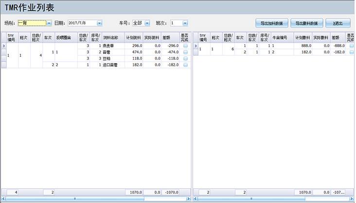
Task: Open the 场别 dropdown list
Action: (49, 23)
